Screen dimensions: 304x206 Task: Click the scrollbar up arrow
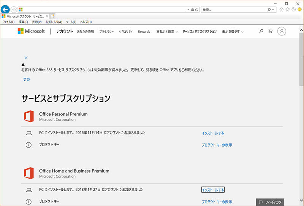point(301,30)
